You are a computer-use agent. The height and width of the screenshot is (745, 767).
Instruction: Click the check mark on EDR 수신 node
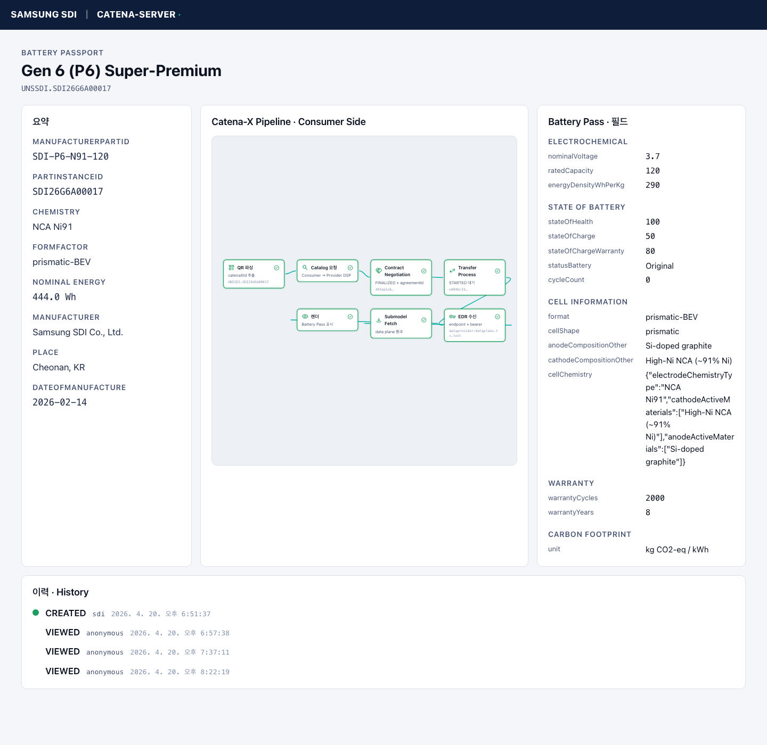tap(497, 317)
